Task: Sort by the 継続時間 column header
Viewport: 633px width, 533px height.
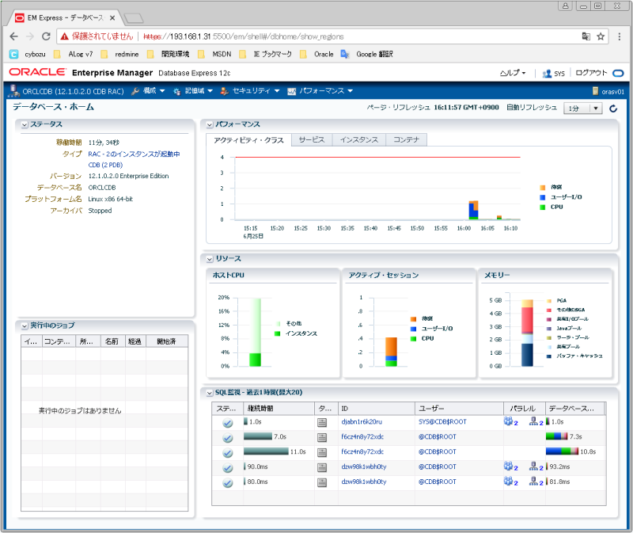Action: pos(279,409)
